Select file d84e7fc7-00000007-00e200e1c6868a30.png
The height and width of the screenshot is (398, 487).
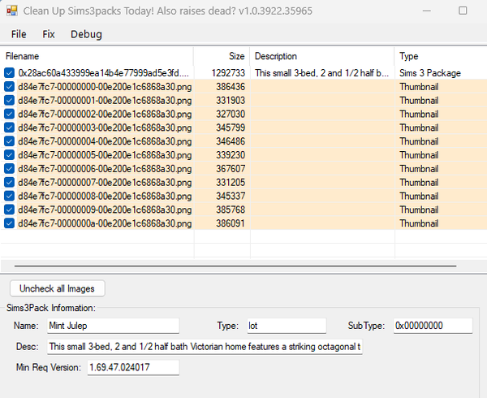tap(105, 183)
